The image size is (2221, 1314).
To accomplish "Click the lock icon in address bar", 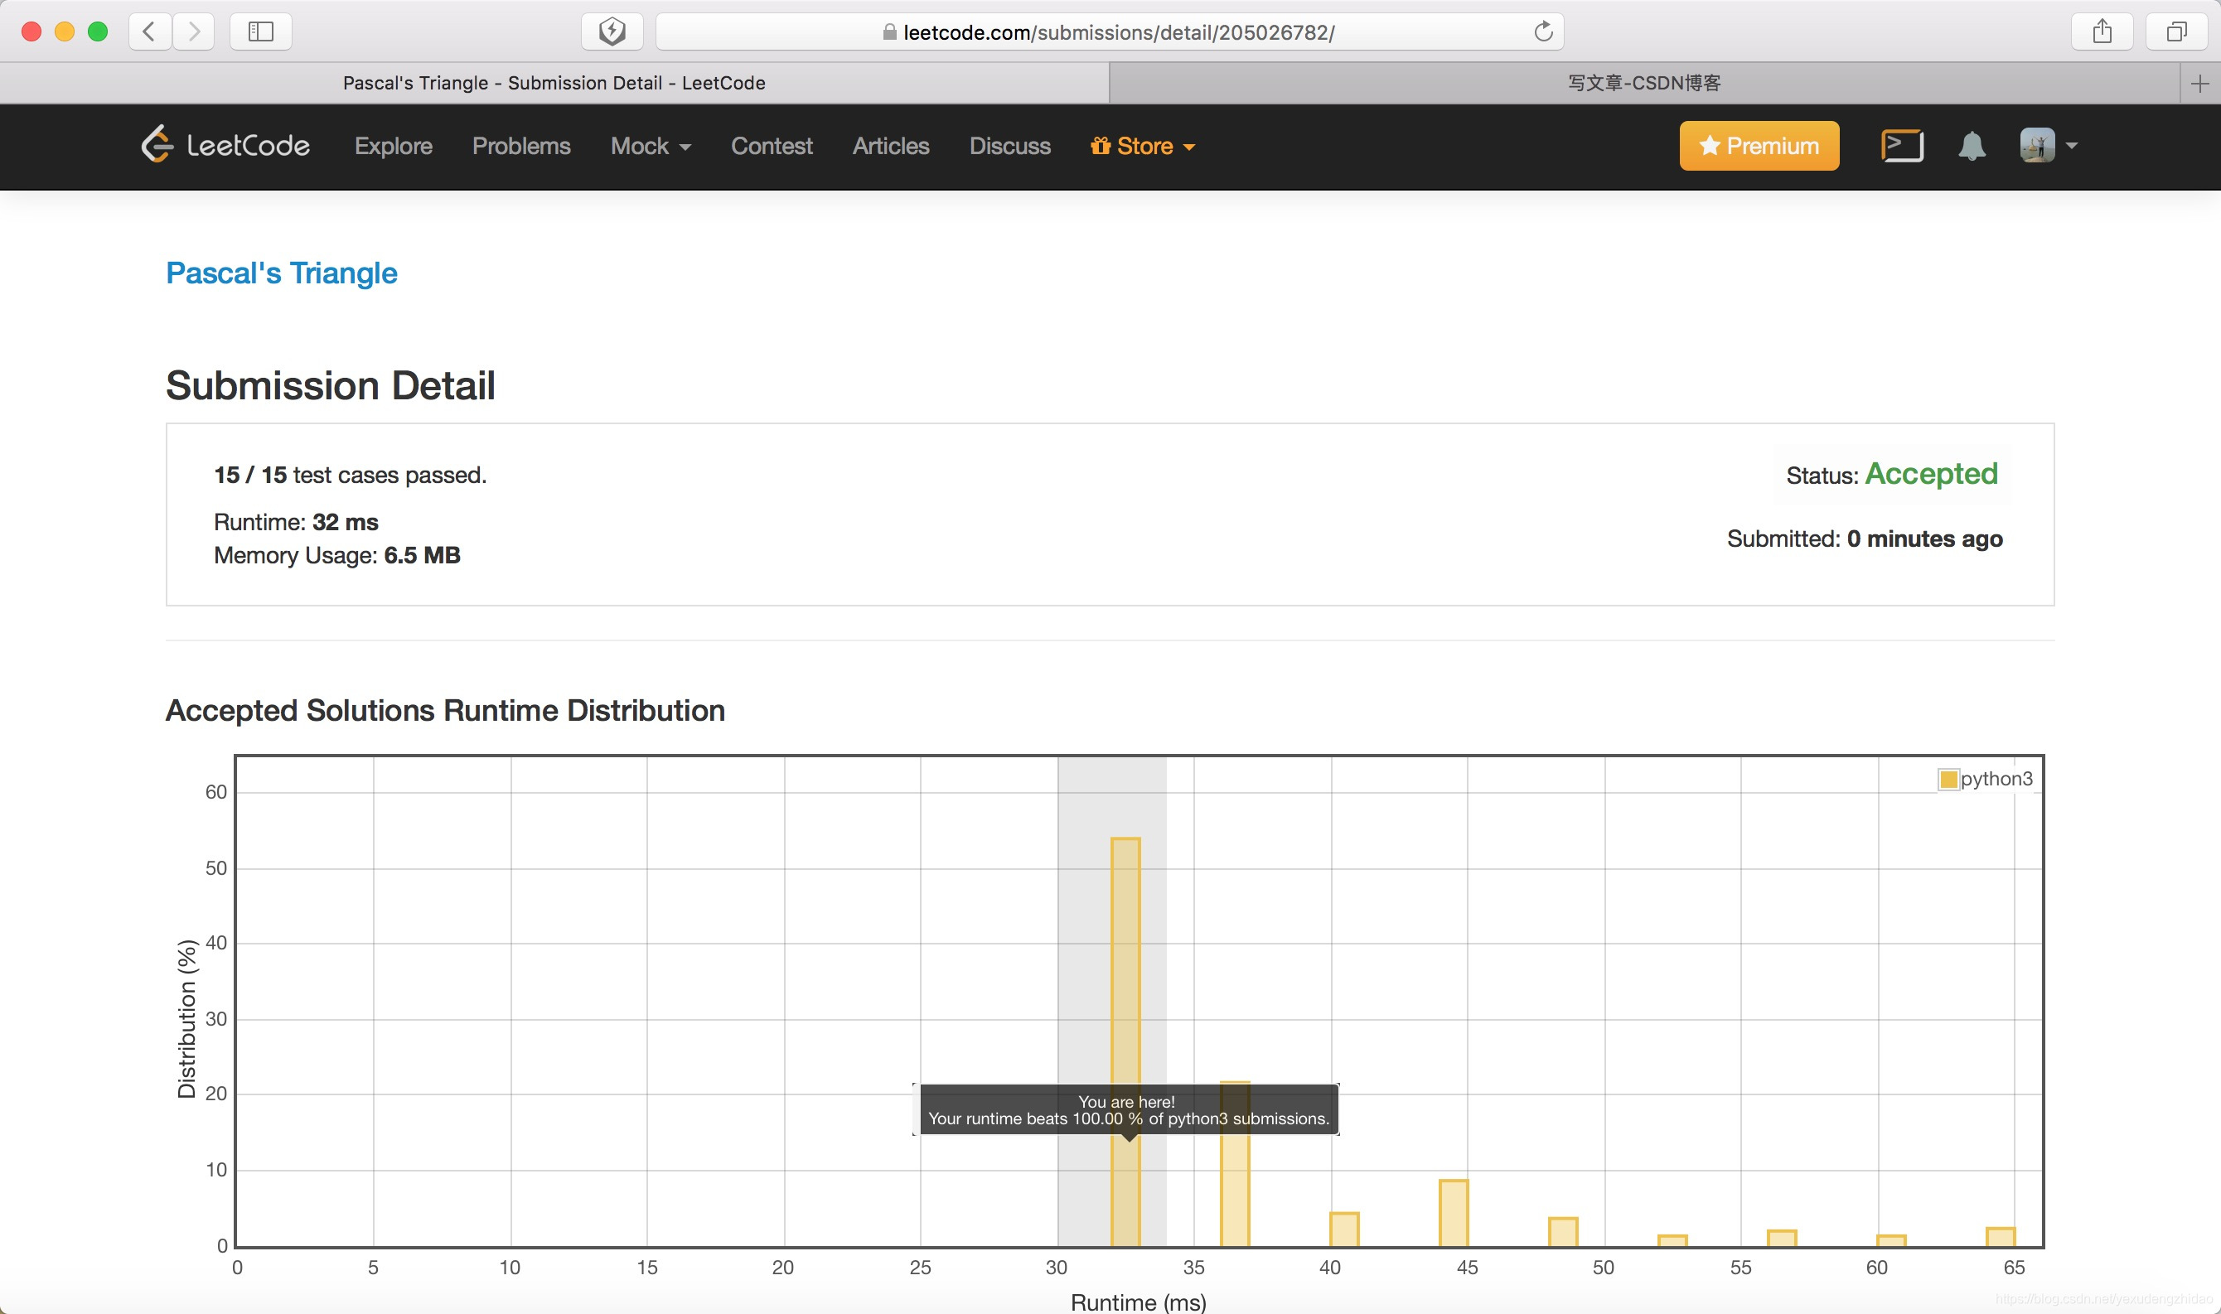I will 889,31.
